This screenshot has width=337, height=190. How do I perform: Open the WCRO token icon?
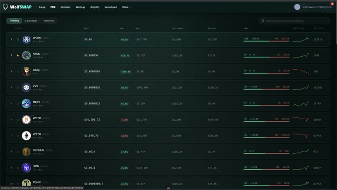(x=26, y=39)
